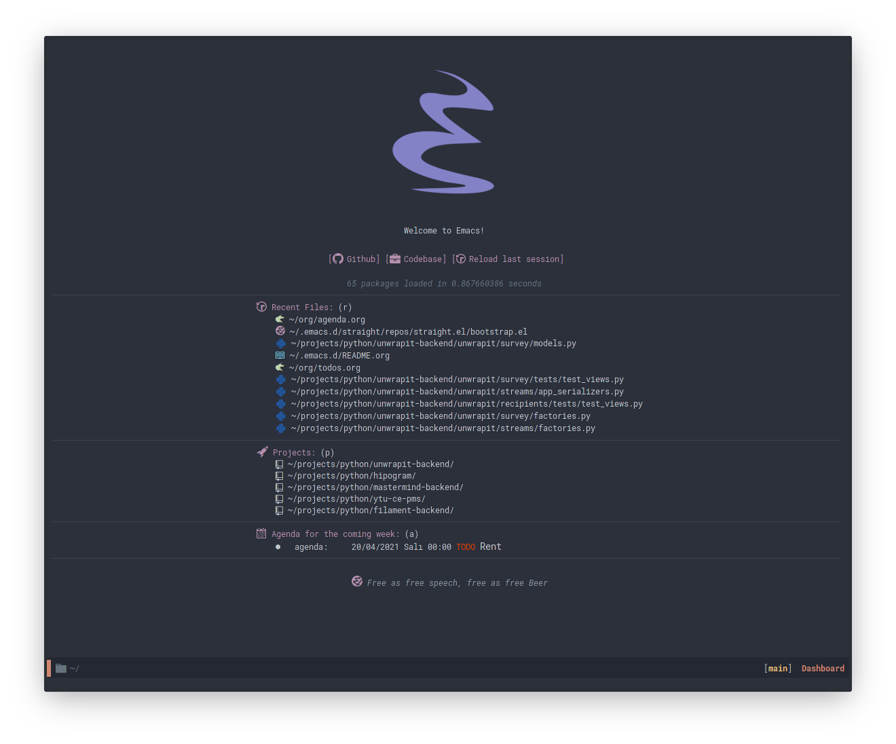Click the Emacs icon next to bootstrap.el
This screenshot has height=744, width=896.
point(280,331)
